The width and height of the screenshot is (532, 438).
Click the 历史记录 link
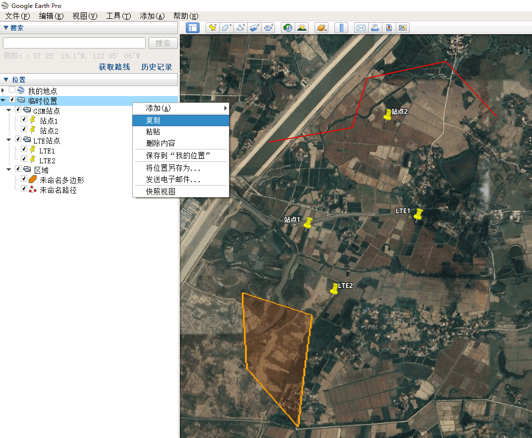(157, 67)
